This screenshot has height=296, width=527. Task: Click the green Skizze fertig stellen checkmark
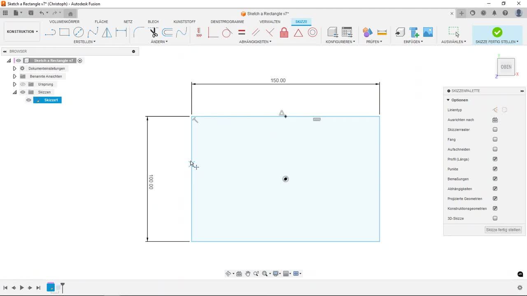click(x=497, y=32)
